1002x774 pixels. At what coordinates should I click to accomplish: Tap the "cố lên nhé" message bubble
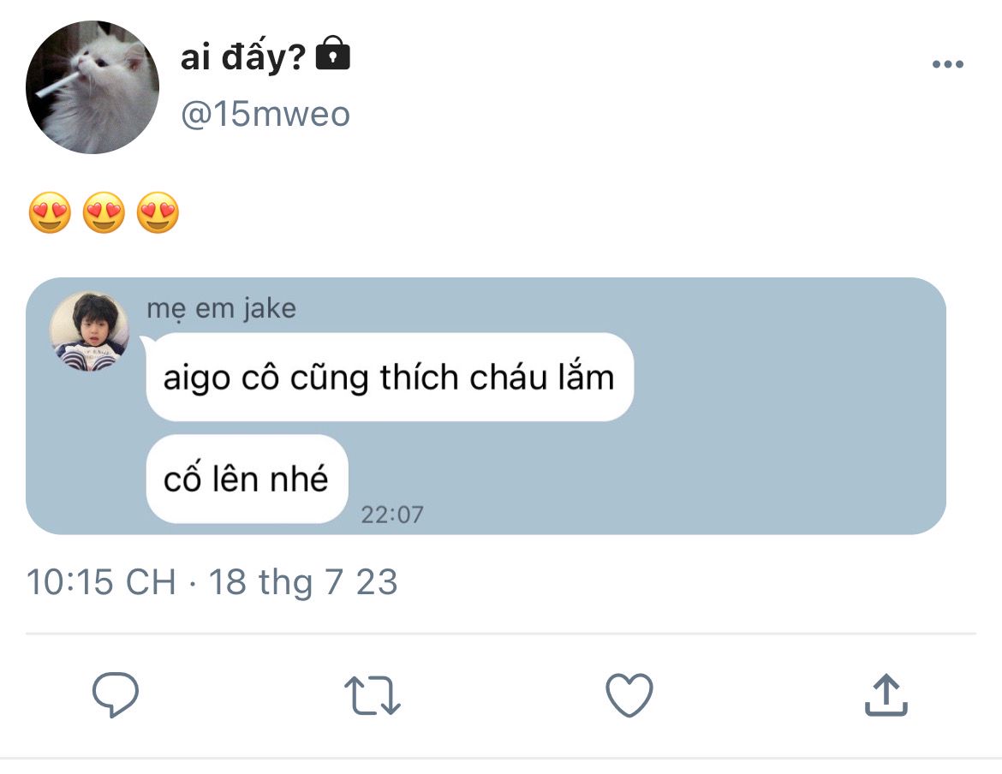click(247, 479)
